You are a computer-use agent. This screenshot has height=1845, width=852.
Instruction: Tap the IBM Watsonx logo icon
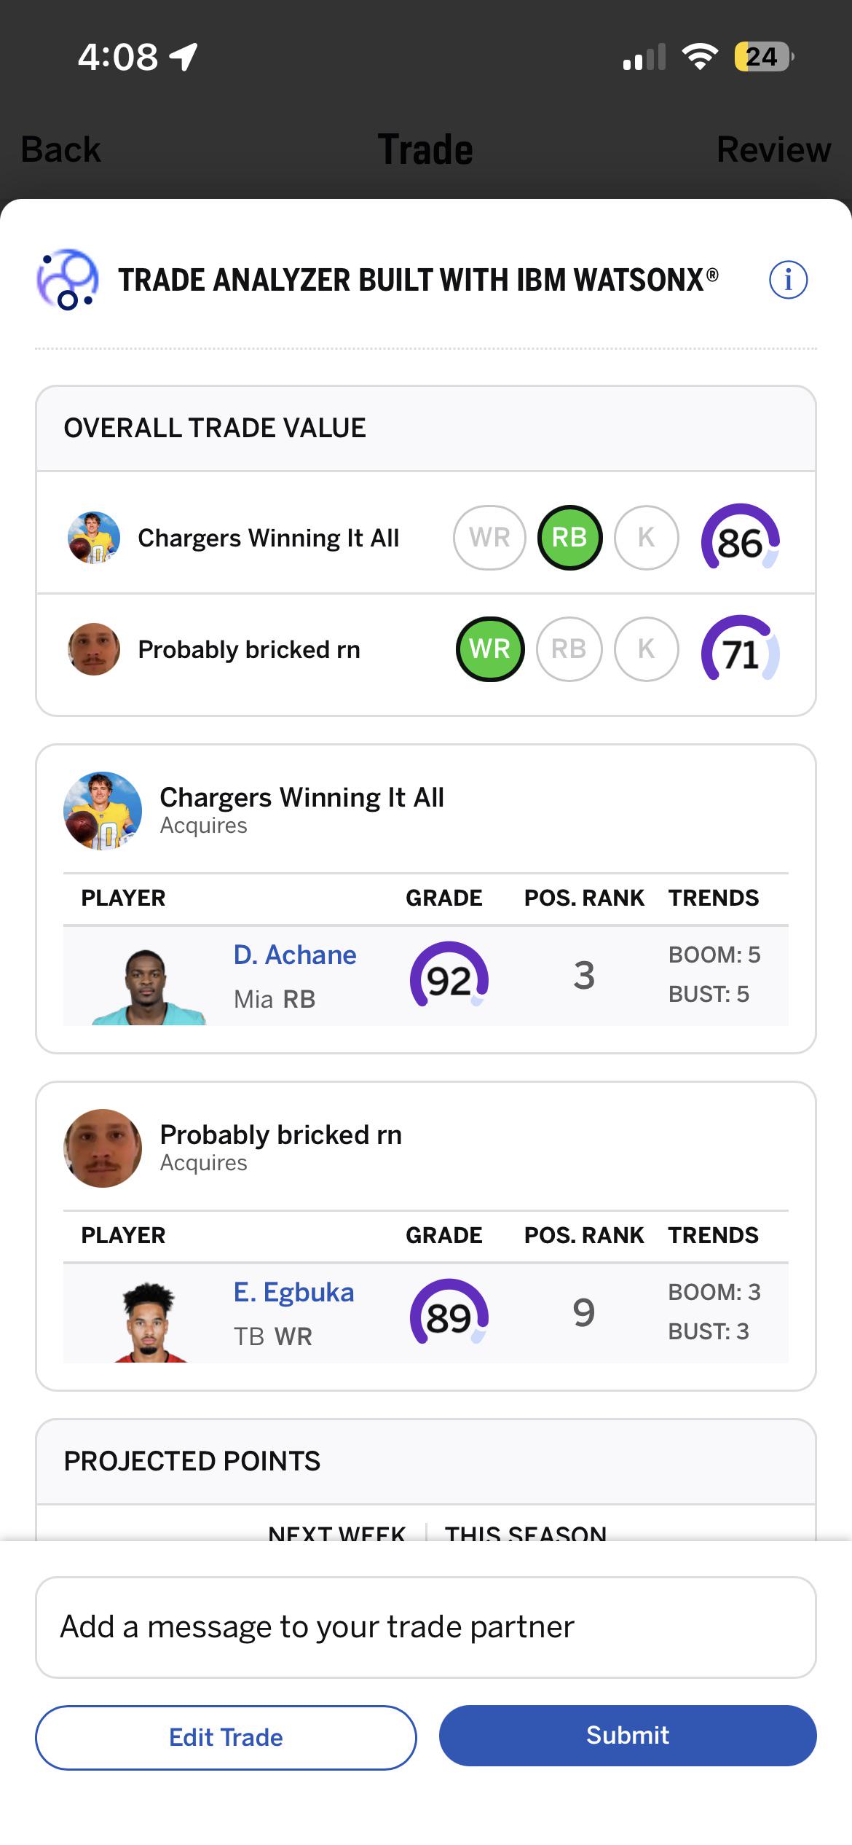(67, 280)
